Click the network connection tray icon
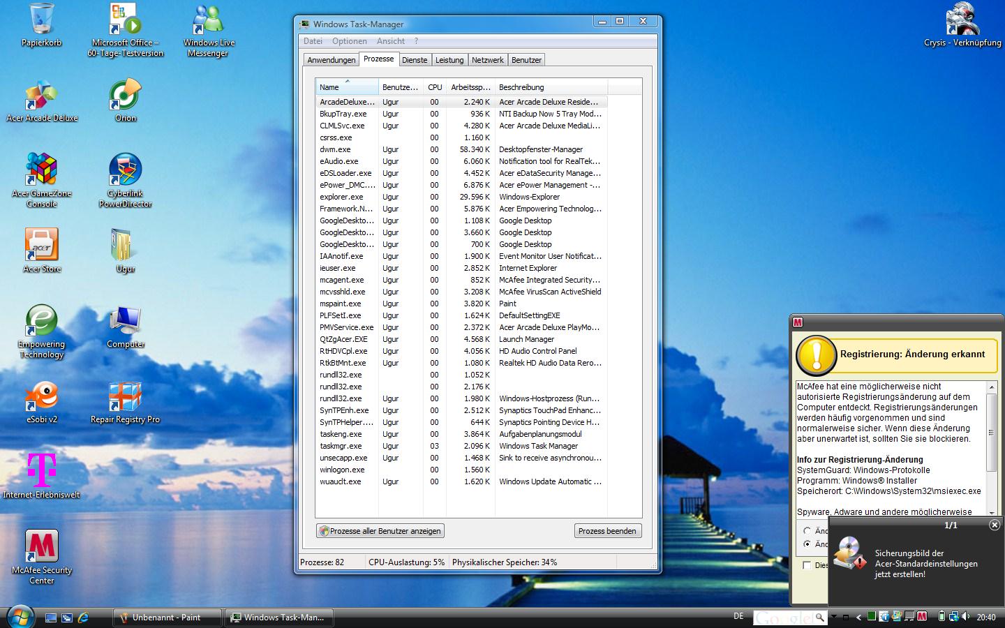 [x=953, y=616]
